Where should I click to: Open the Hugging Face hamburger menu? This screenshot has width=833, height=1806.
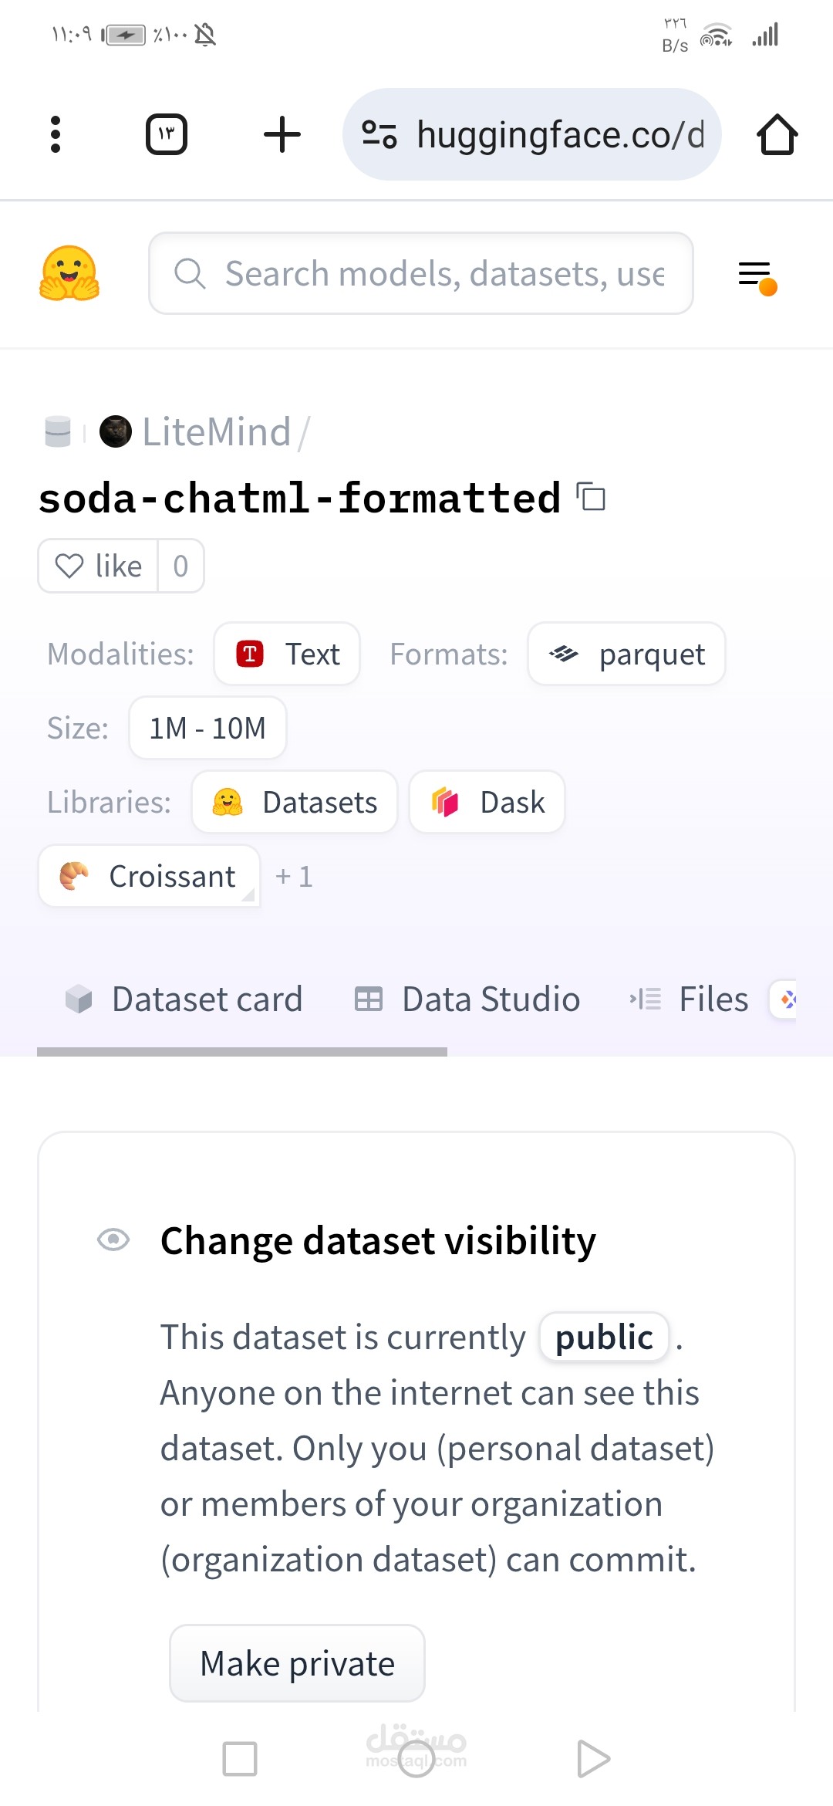tap(756, 275)
